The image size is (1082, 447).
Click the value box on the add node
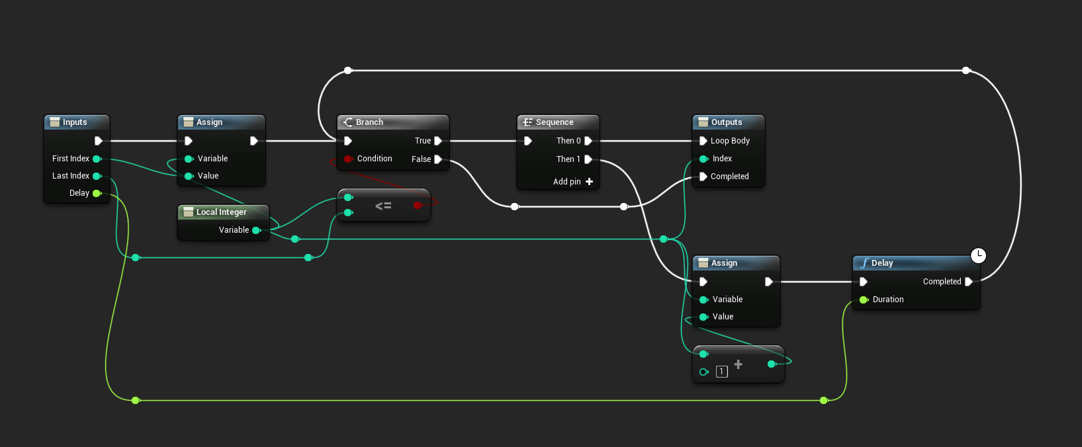pos(722,372)
